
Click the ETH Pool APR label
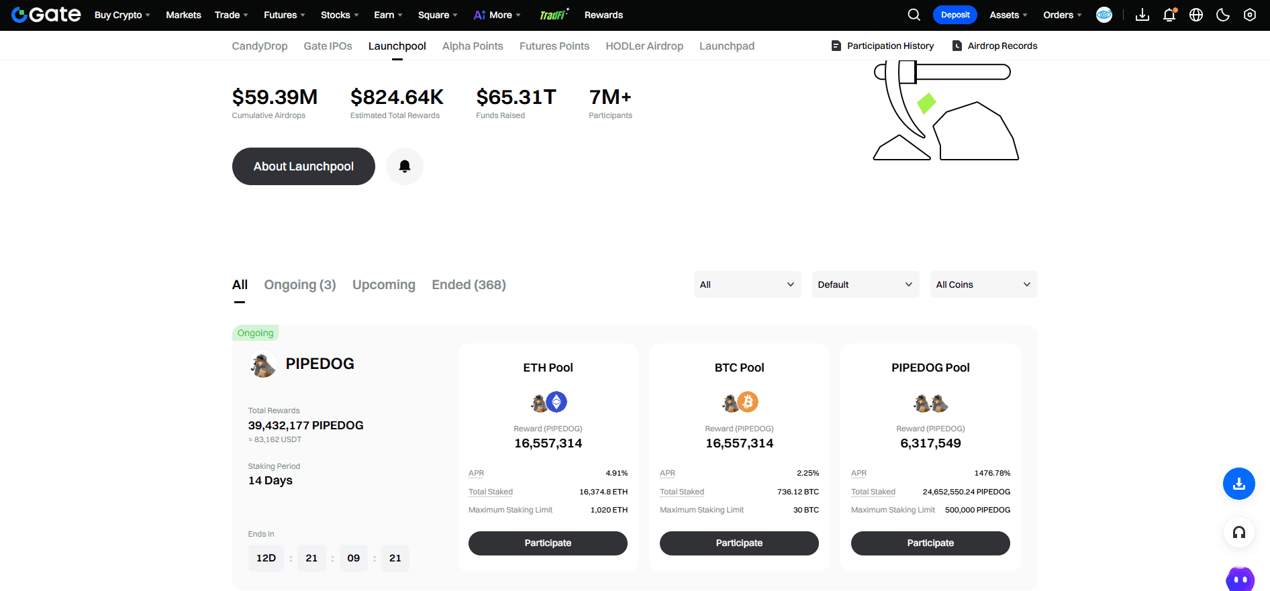tap(476, 473)
